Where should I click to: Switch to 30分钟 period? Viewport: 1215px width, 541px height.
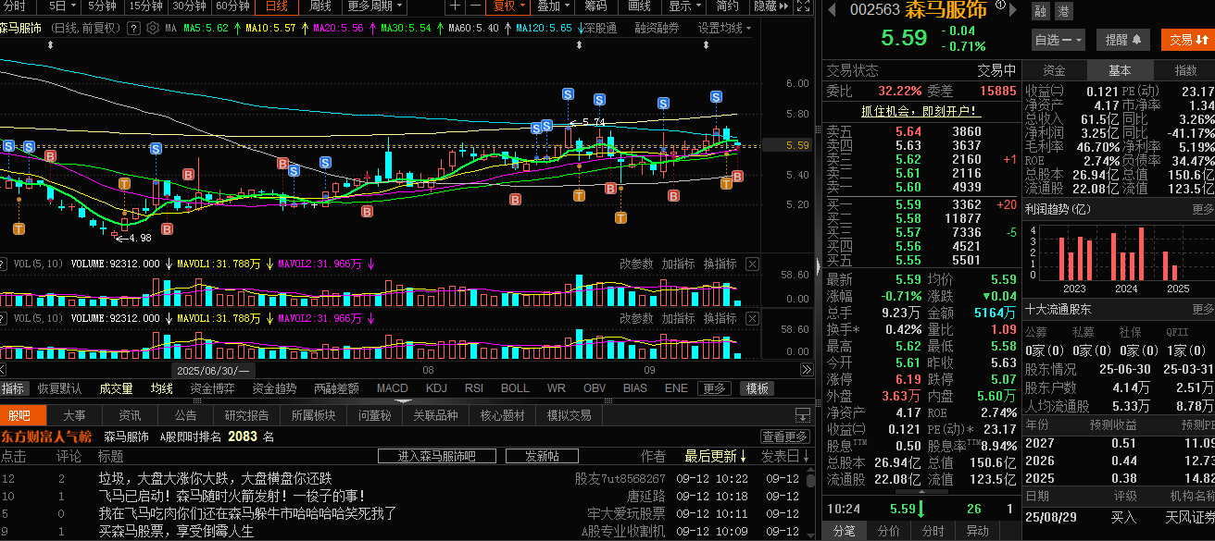coord(189,6)
